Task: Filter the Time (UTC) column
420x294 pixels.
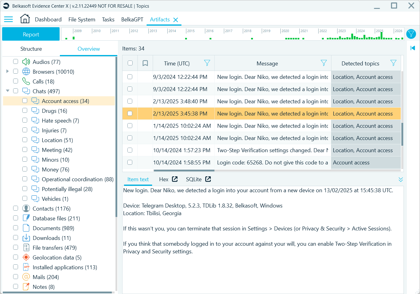Action: (207, 63)
